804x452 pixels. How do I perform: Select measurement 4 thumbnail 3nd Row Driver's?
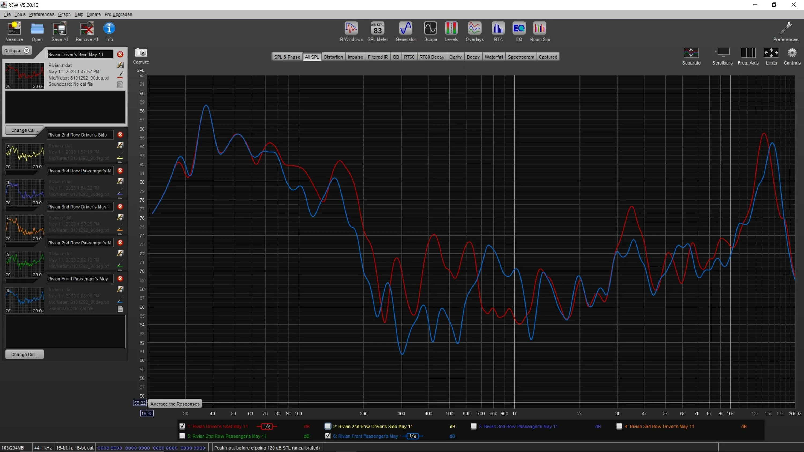(x=25, y=228)
